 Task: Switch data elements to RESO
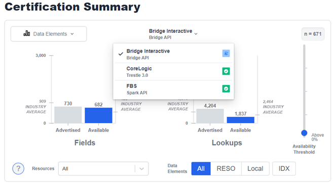click(226, 169)
